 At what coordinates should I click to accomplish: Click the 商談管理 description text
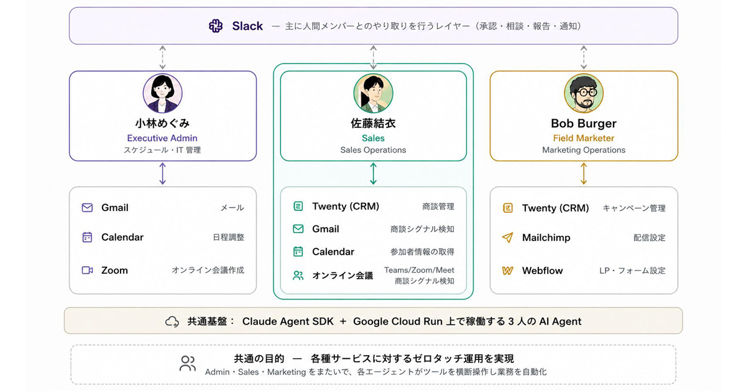[x=438, y=206]
